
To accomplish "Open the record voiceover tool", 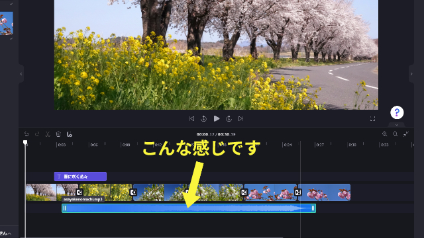I will tap(69, 134).
